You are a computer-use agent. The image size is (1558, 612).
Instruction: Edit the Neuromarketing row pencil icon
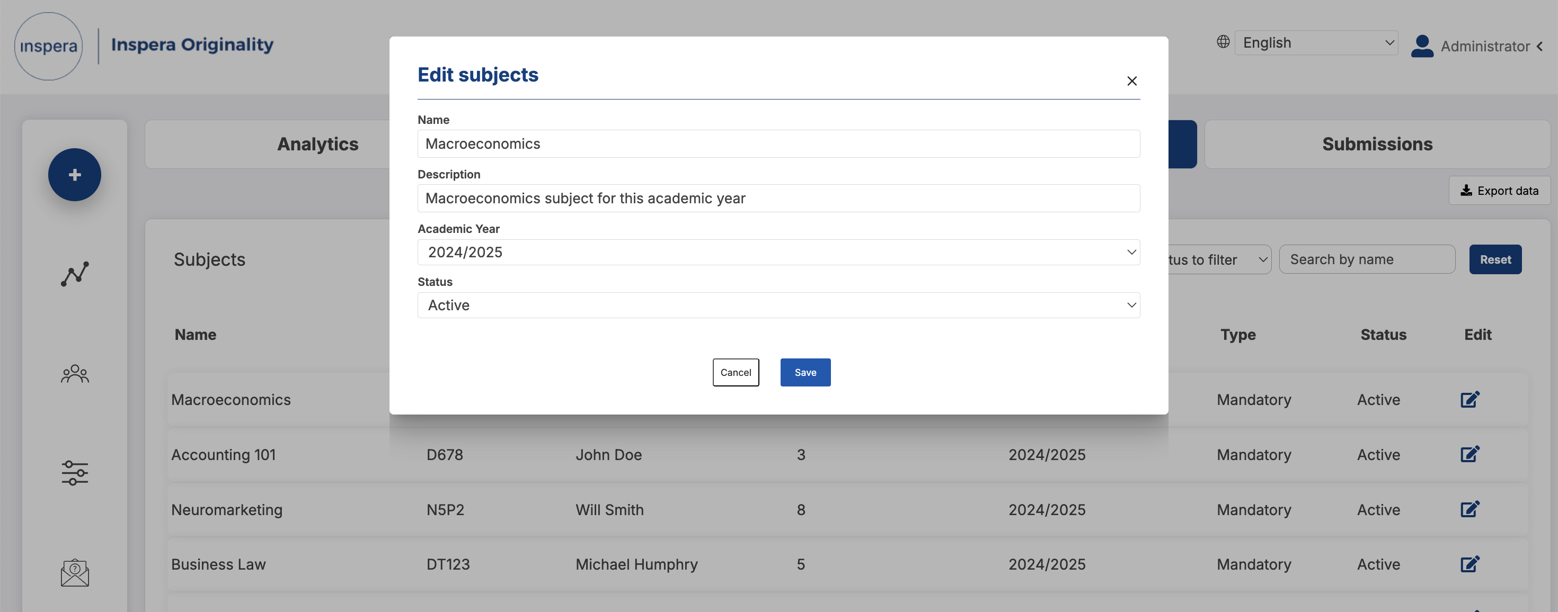coord(1470,509)
